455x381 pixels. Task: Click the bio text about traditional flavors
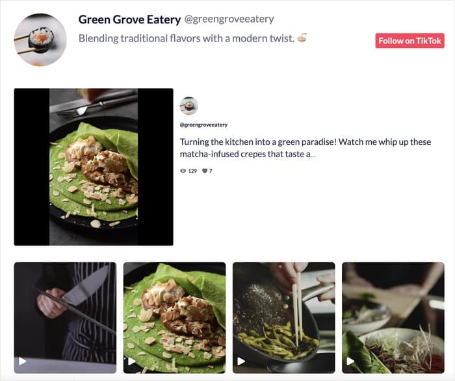(x=187, y=38)
